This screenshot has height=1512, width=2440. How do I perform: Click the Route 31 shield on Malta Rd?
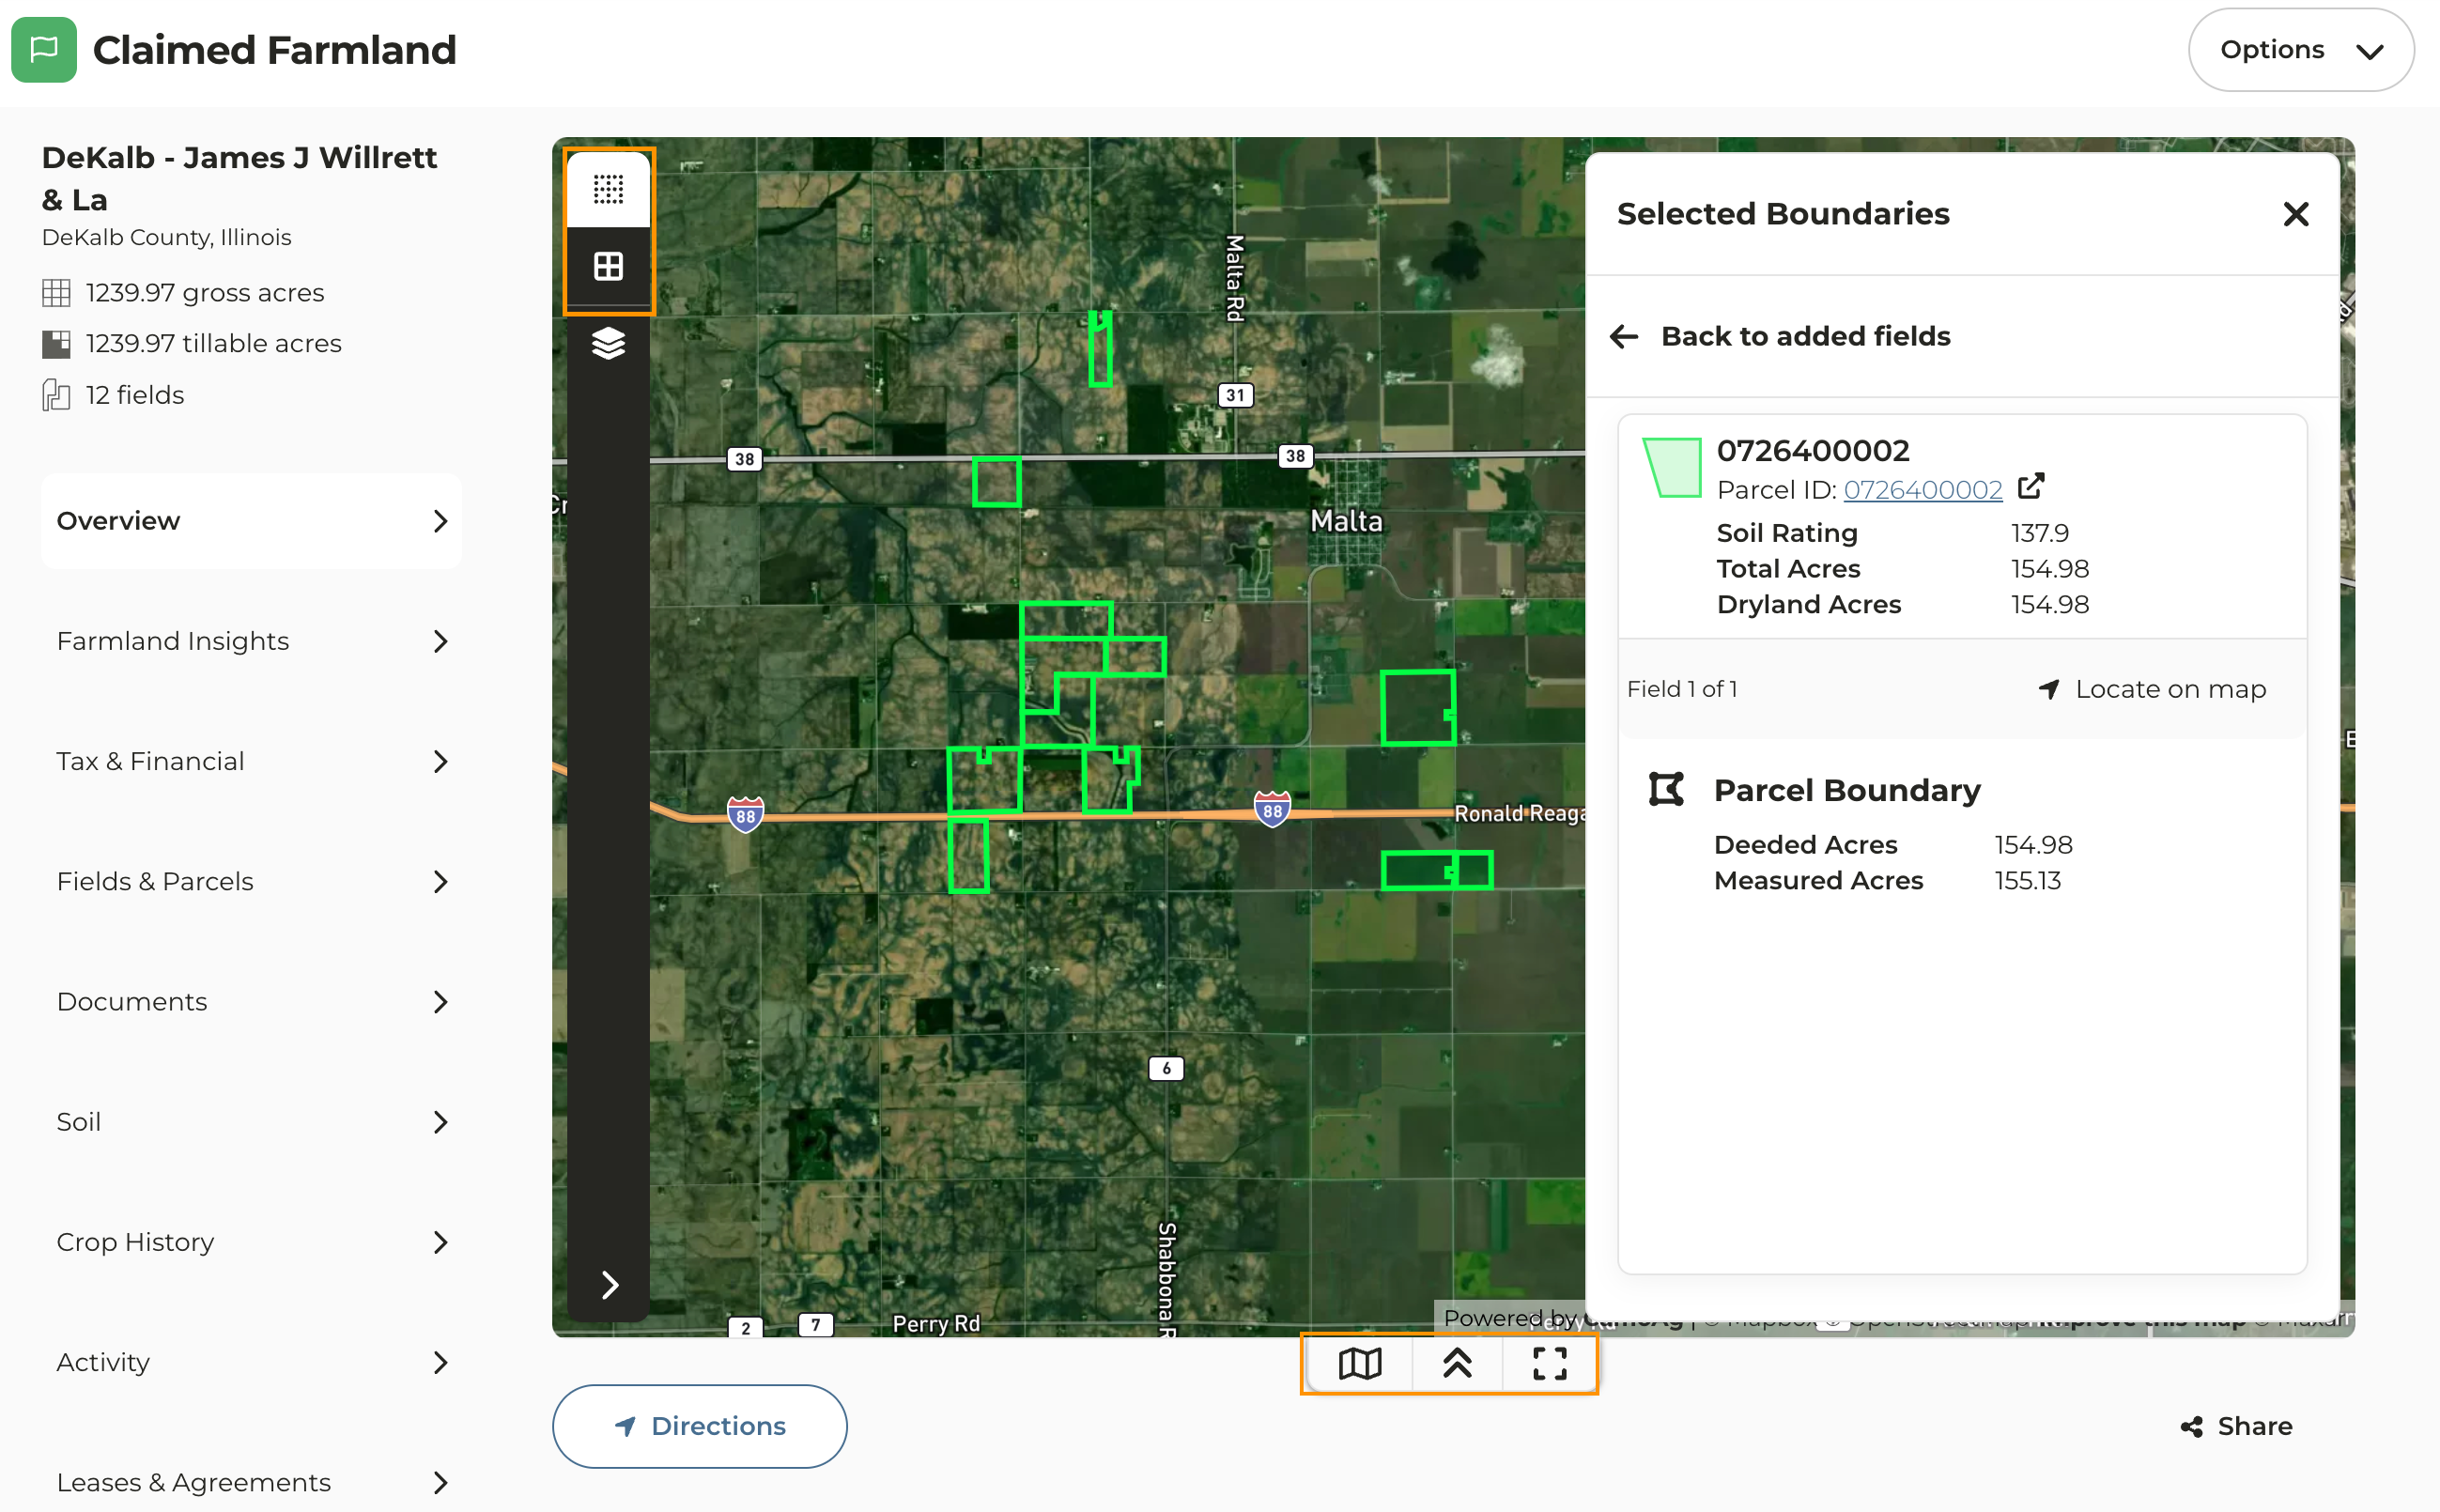pyautogui.click(x=1236, y=395)
